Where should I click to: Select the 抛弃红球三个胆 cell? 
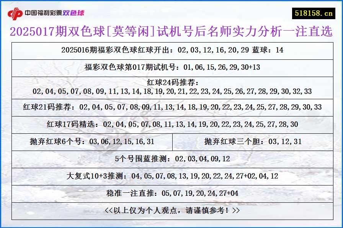click(x=256, y=141)
